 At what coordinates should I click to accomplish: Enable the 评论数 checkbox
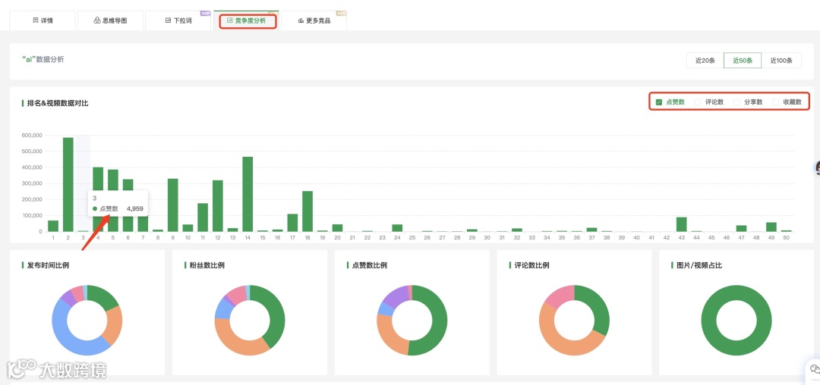698,102
